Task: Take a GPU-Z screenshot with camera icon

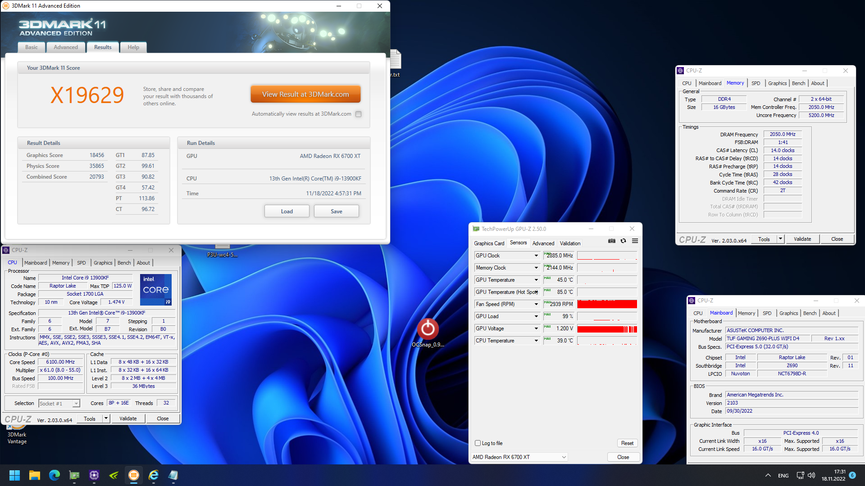Action: click(x=611, y=241)
